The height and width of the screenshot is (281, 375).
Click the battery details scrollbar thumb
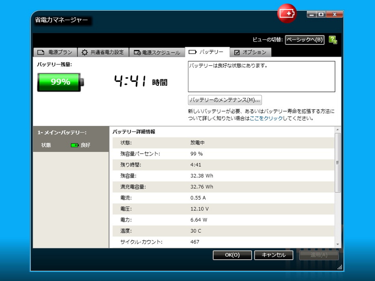[x=337, y=162]
